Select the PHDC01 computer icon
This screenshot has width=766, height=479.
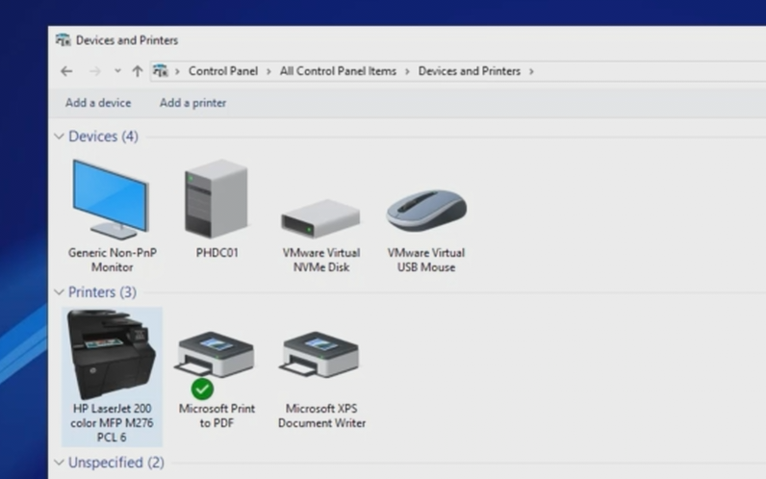[x=217, y=200]
